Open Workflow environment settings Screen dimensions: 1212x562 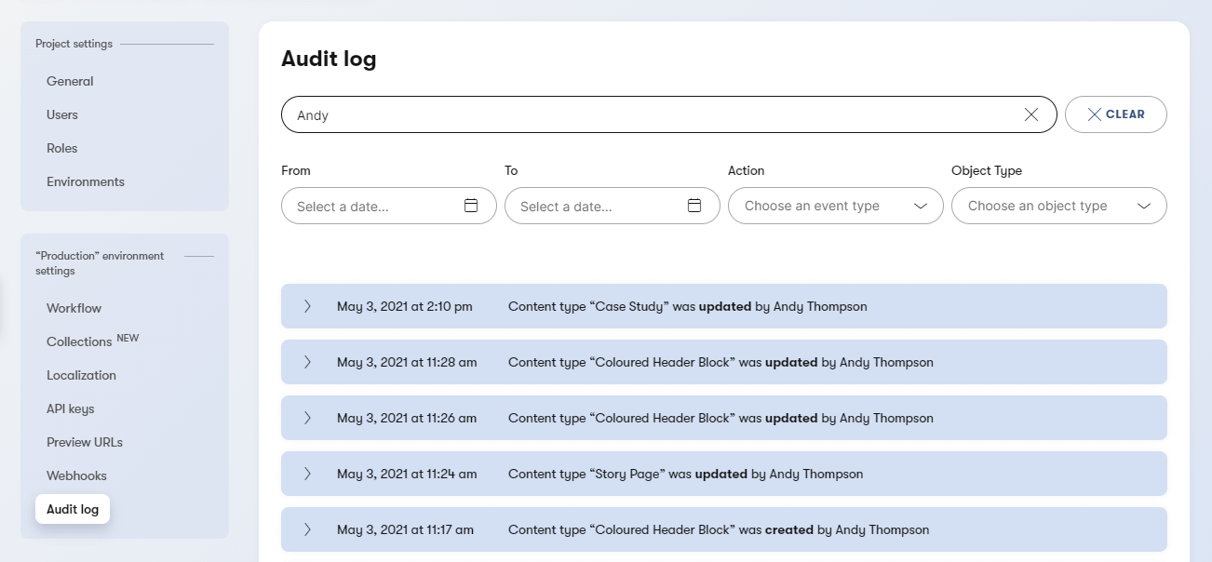pos(73,308)
